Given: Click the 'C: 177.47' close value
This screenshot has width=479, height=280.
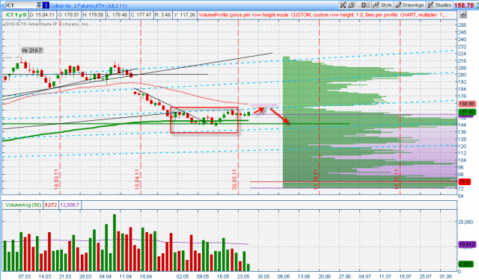Looking at the screenshot, I should tap(141, 15).
